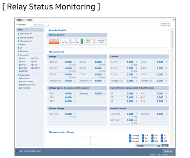Click the Show/Hide All bullet icon
The image size is (190, 158).
coord(18,34)
